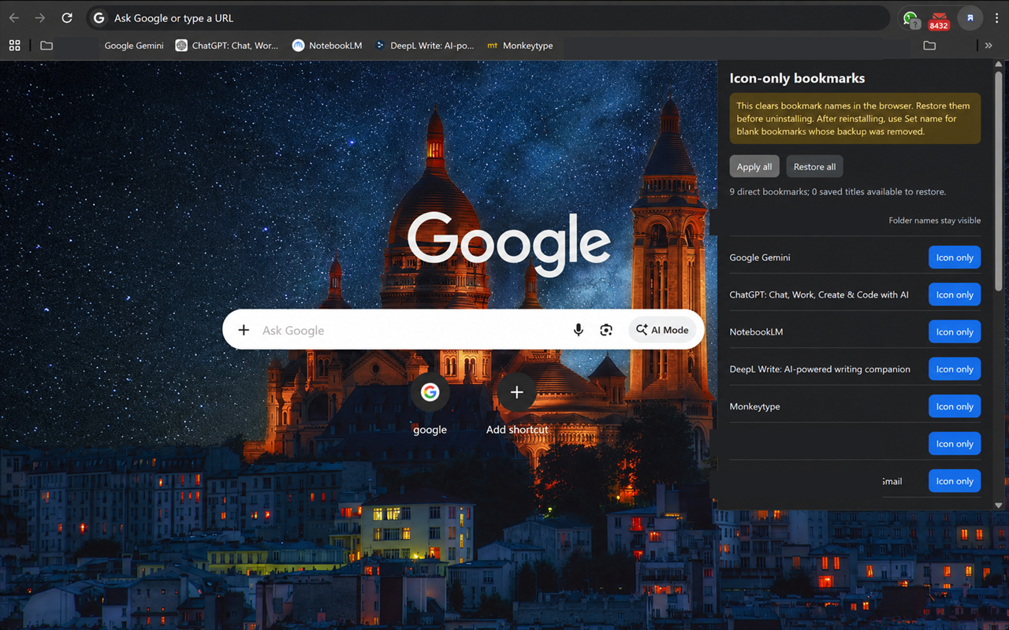Viewport: 1009px width, 630px height.
Task: Open the ChatGPT bookmark
Action: pos(227,46)
